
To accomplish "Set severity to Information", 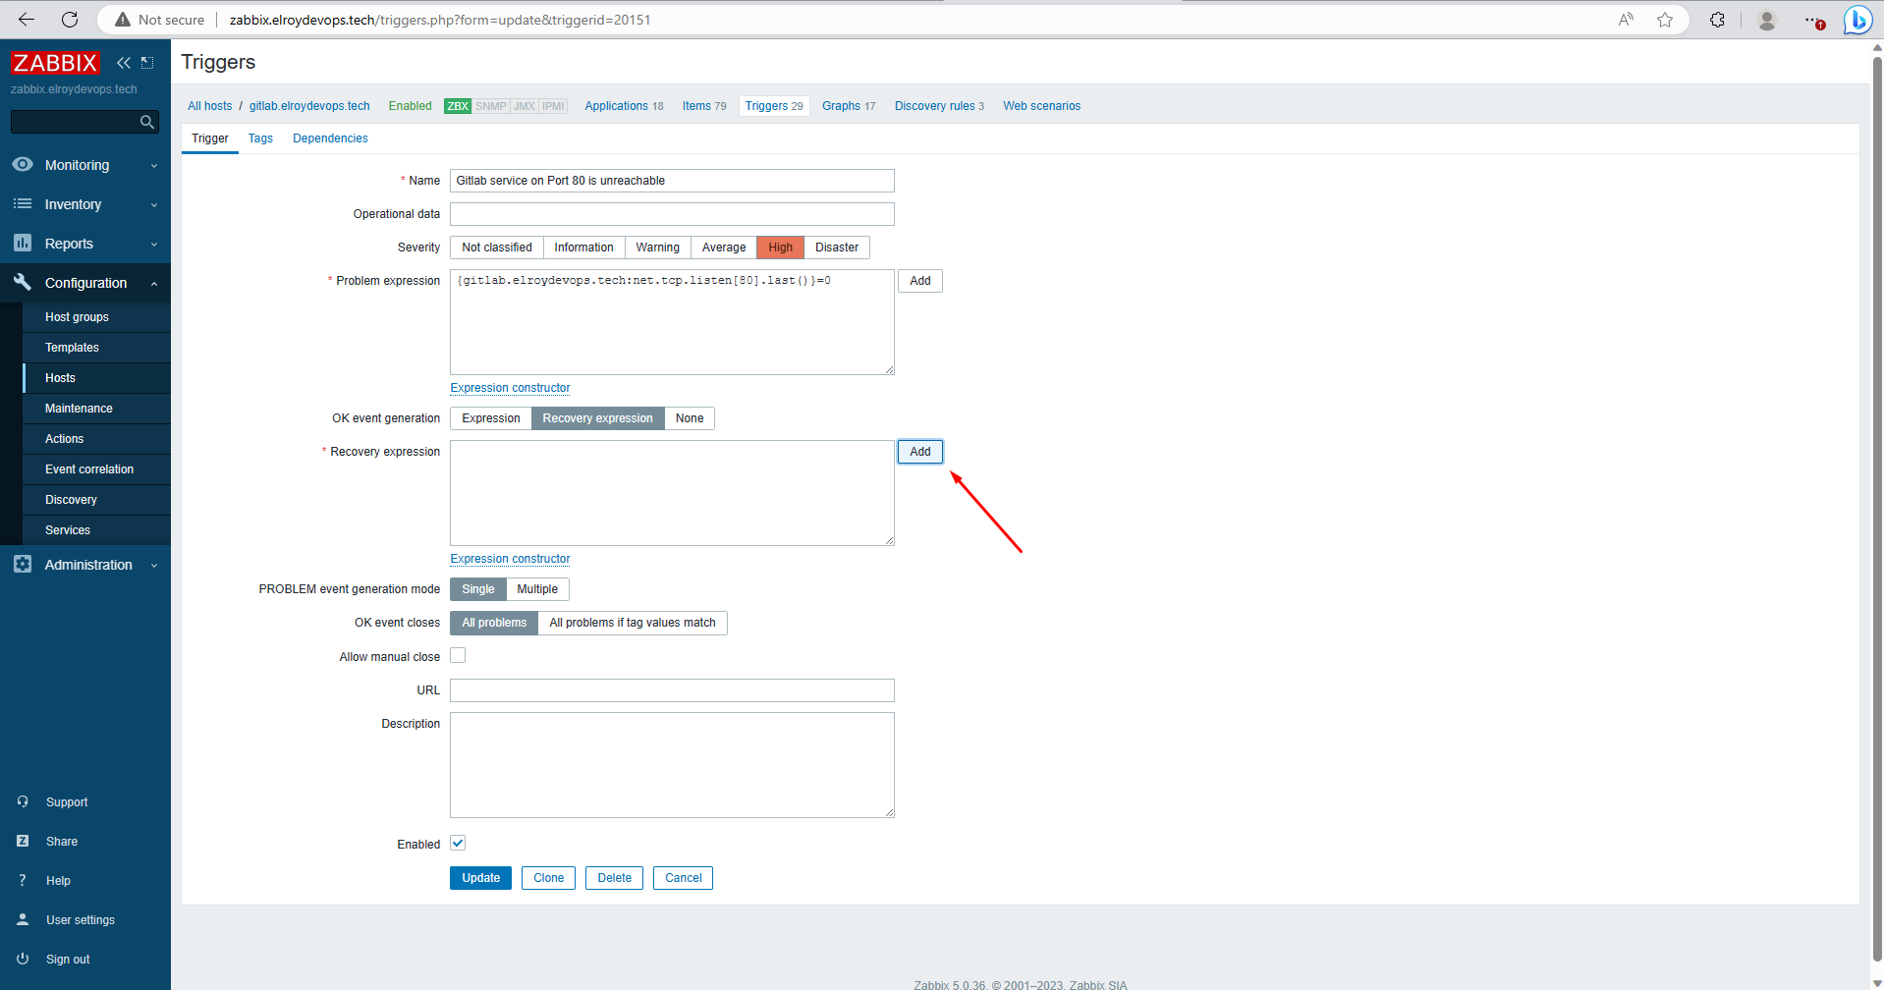I will [x=583, y=247].
